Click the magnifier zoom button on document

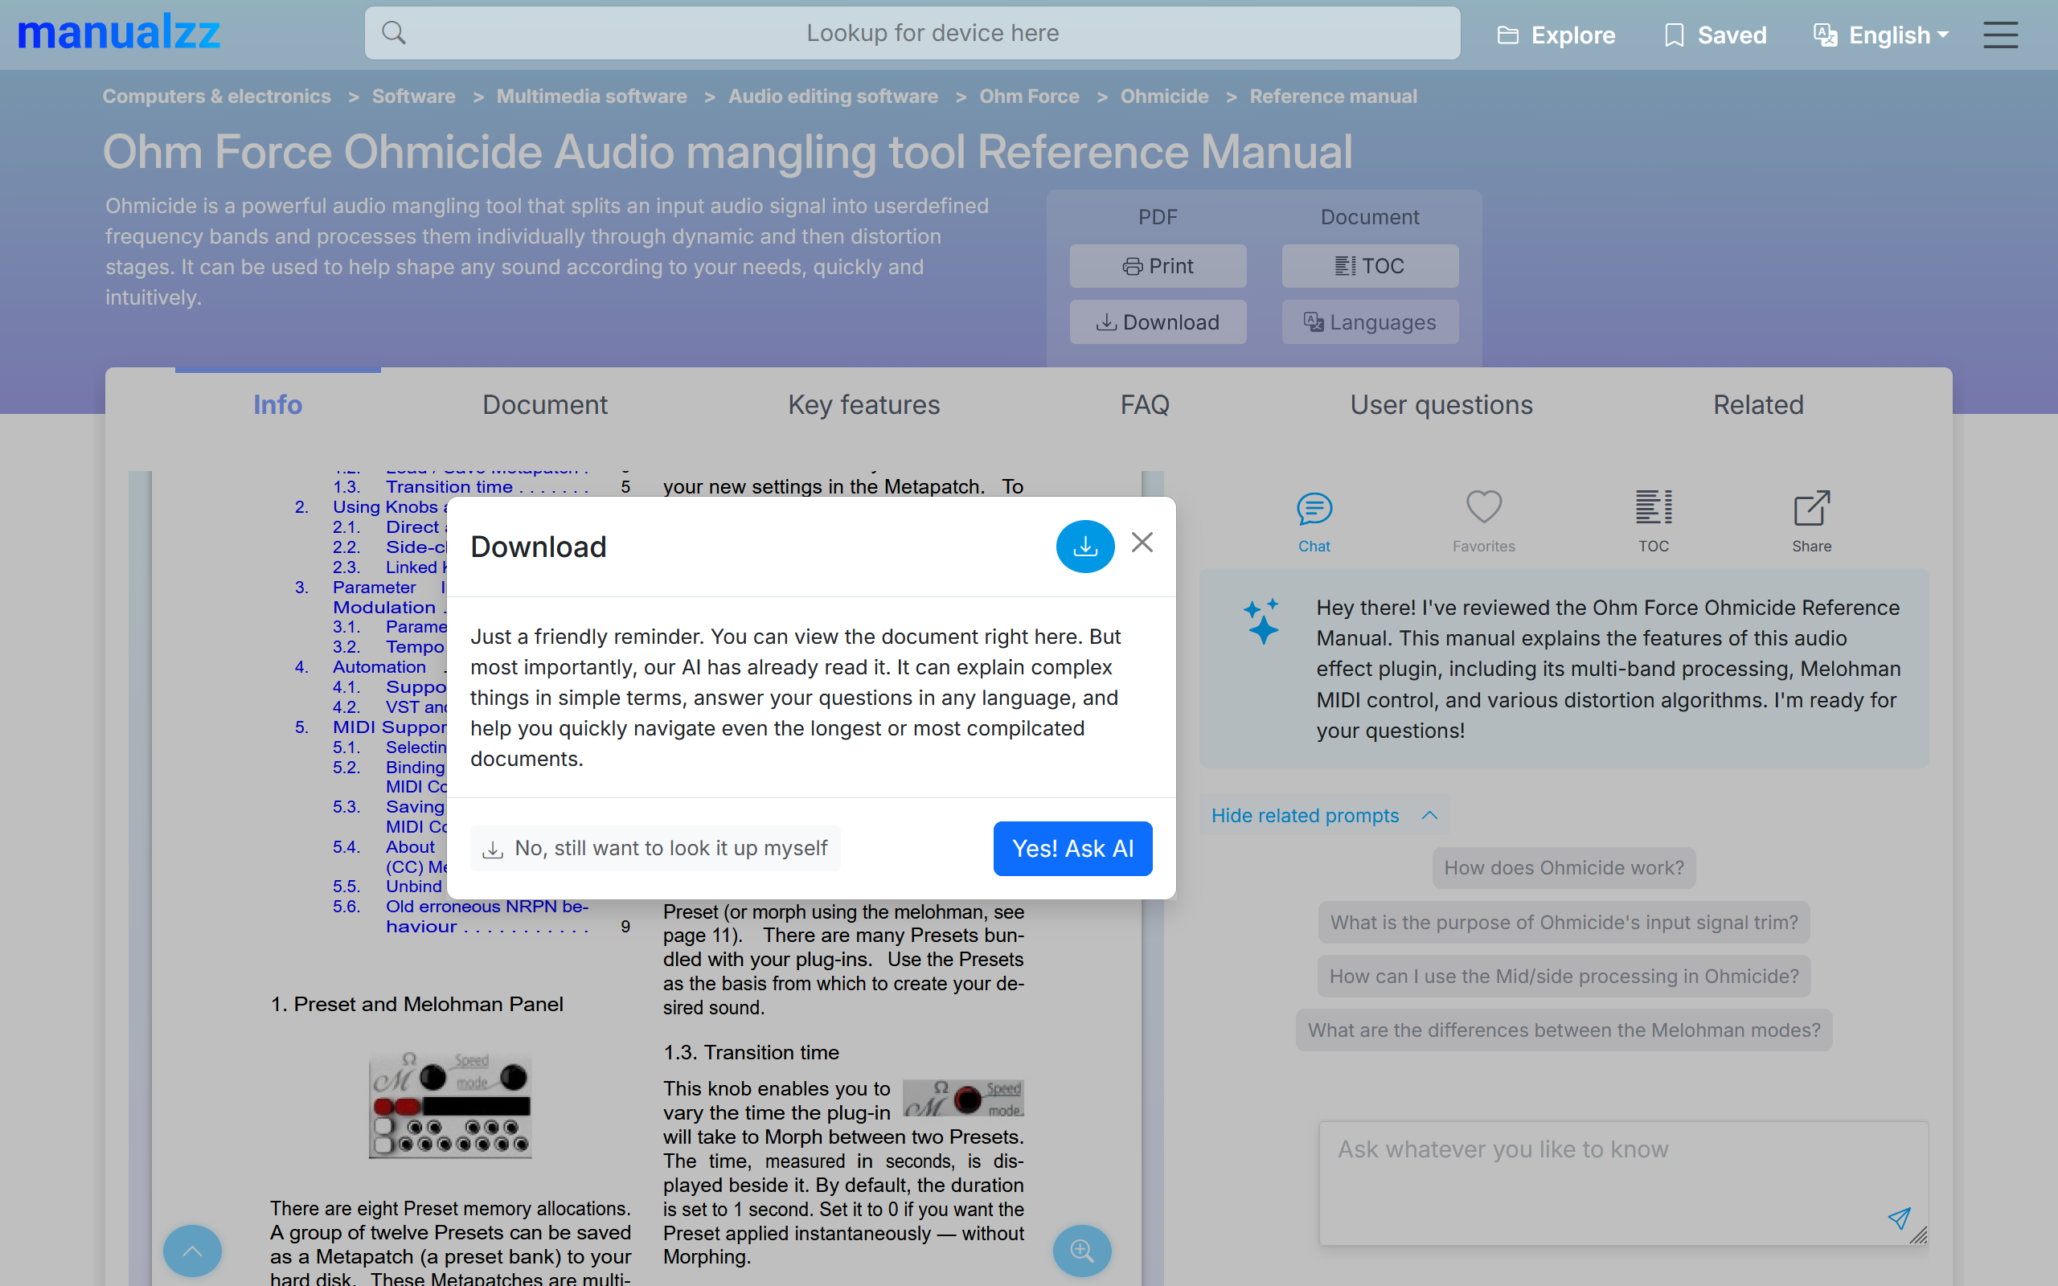[1082, 1251]
